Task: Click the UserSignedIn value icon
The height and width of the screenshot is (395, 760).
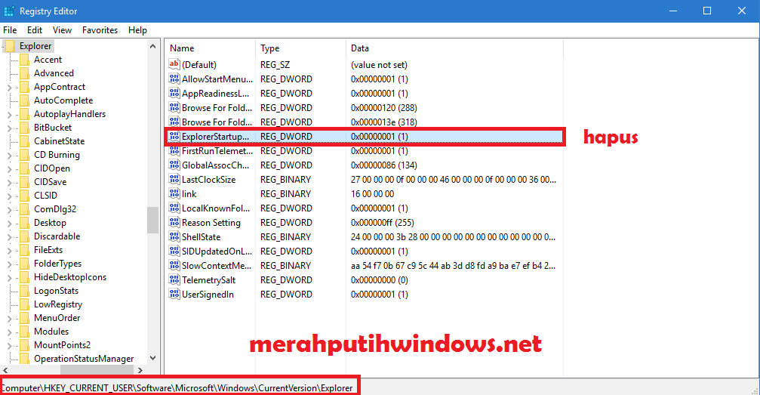Action: click(174, 294)
